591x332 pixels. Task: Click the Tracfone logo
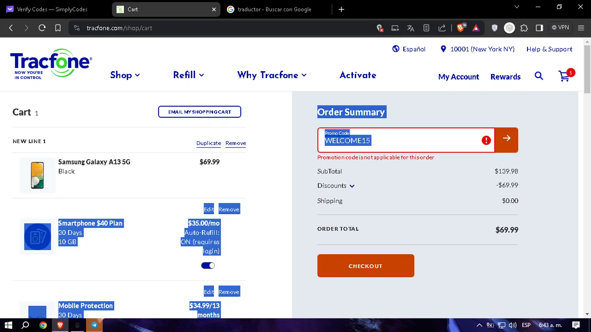pyautogui.click(x=51, y=64)
